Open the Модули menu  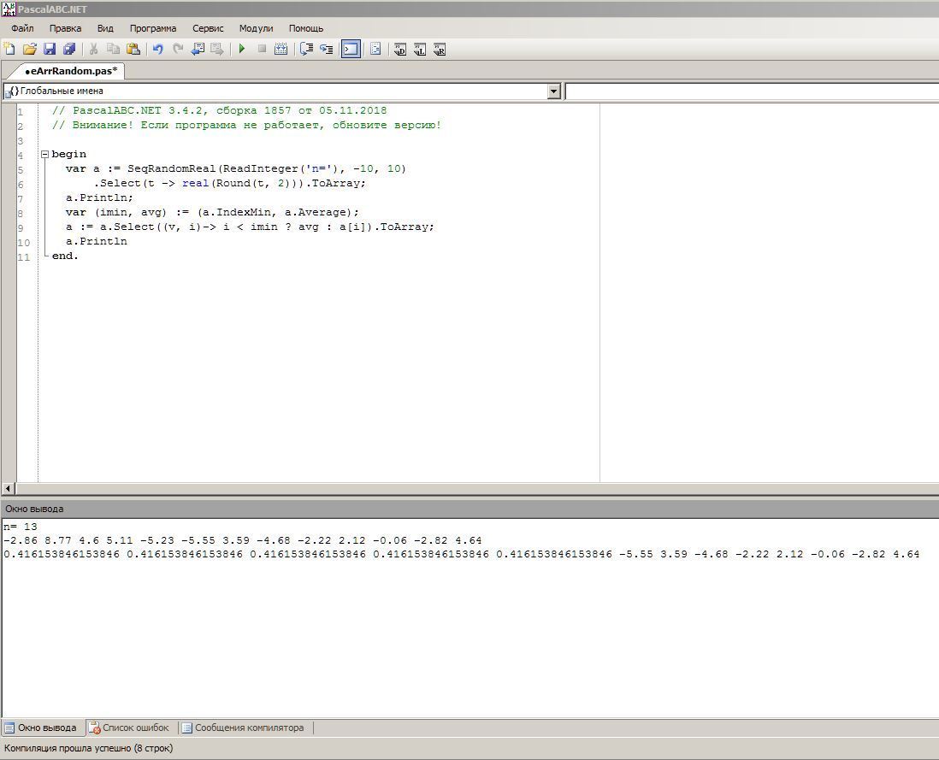coord(256,28)
